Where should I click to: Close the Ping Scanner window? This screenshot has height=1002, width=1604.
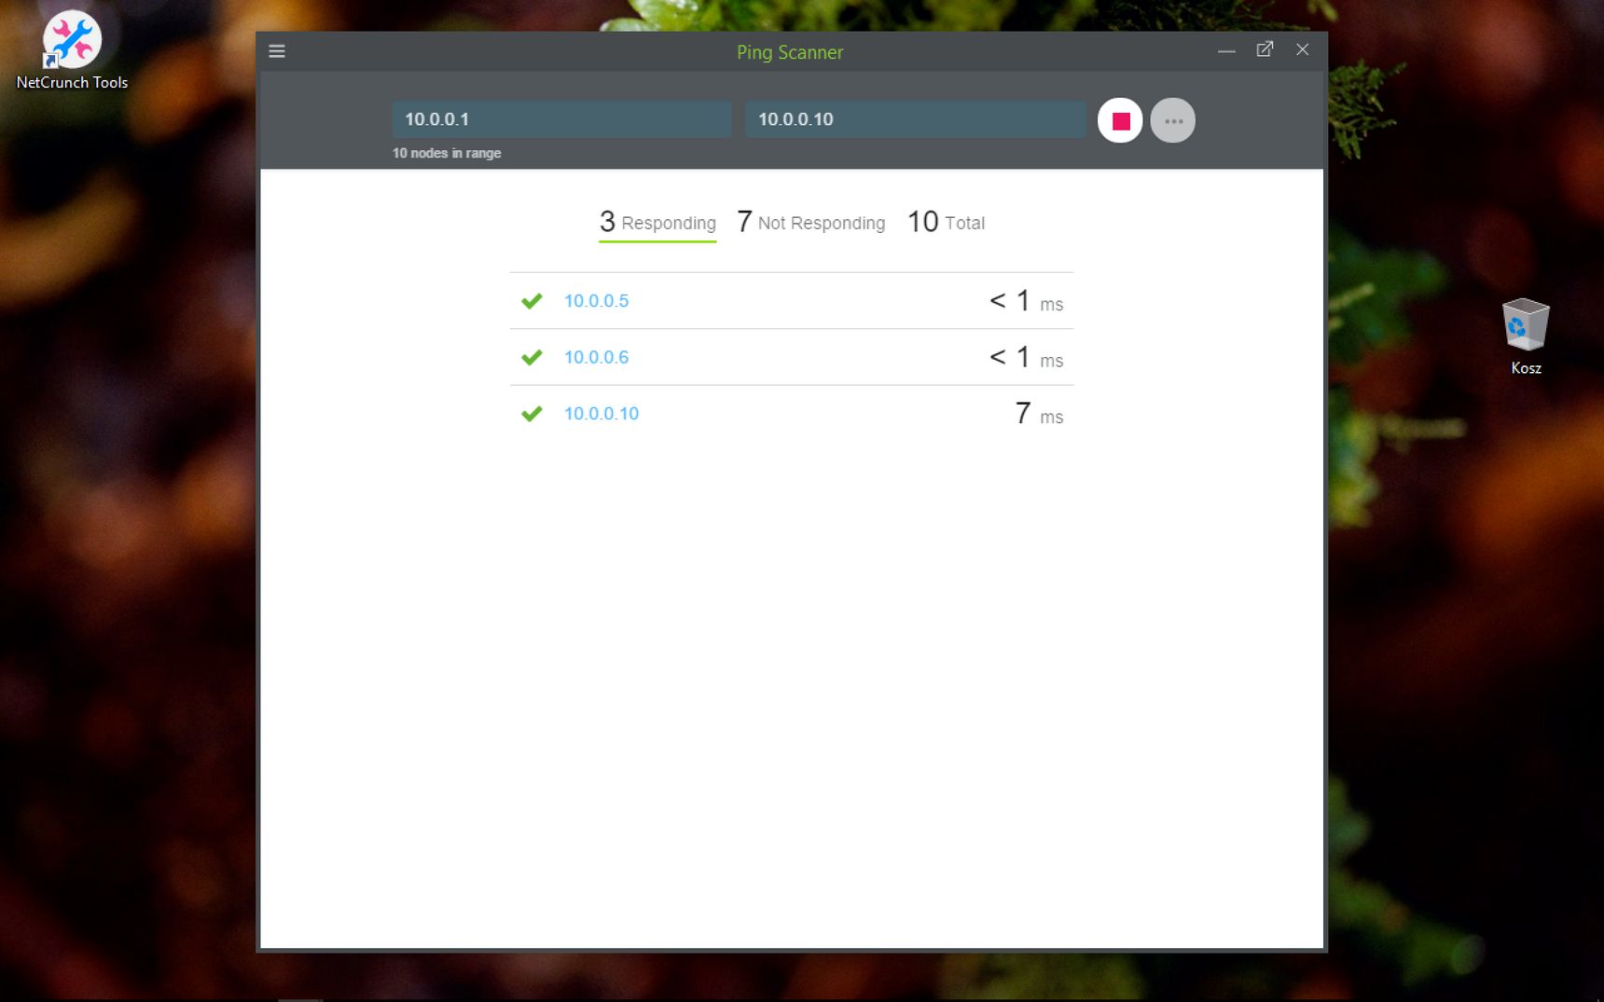[x=1303, y=50]
